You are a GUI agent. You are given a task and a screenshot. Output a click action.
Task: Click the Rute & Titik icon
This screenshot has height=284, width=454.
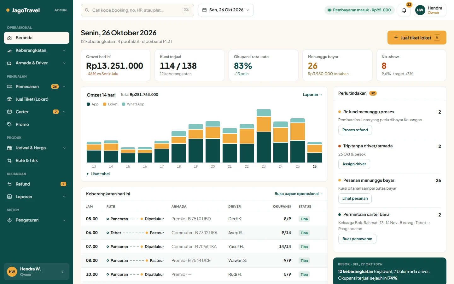pyautogui.click(x=9, y=160)
